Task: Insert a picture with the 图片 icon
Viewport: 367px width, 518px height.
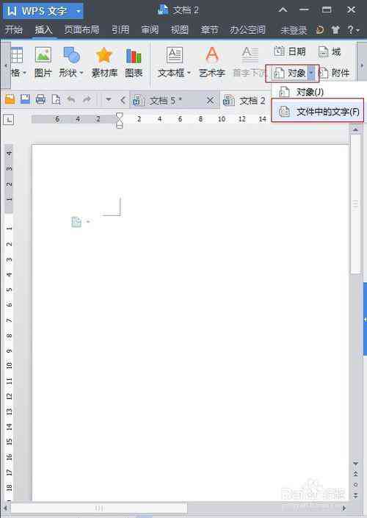Action: 43,55
